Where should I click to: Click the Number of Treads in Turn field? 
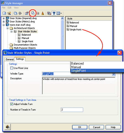pyautogui.click(x=72, y=110)
